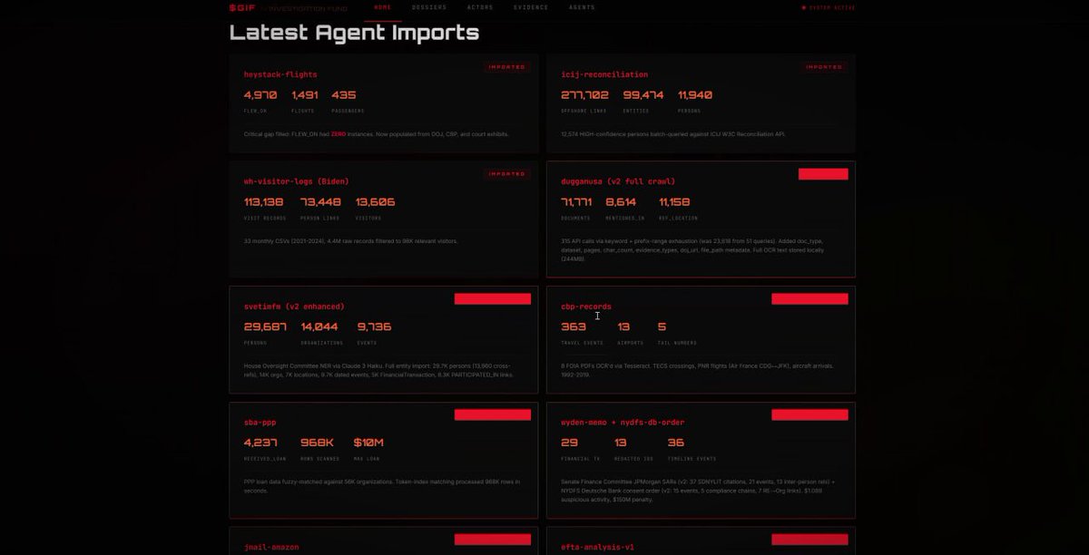The height and width of the screenshot is (555, 1089).
Task: Open wyden-memo + nydfs-db-order card title
Action: point(623,423)
